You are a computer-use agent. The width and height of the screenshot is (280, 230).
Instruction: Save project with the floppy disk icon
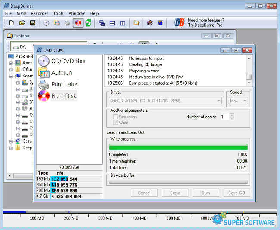coord(32,23)
